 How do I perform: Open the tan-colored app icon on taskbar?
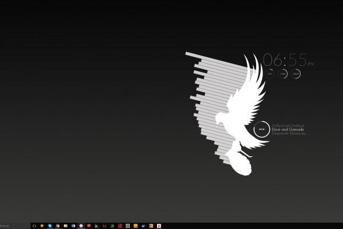tap(151, 226)
